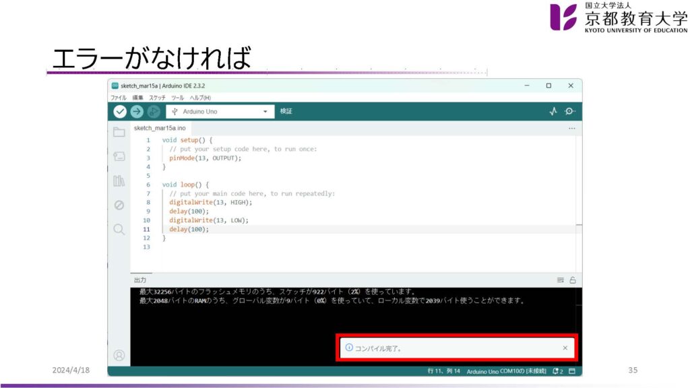690x388 pixels.
Task: Open the Boards Manager sidebar panel
Action: tap(119, 156)
